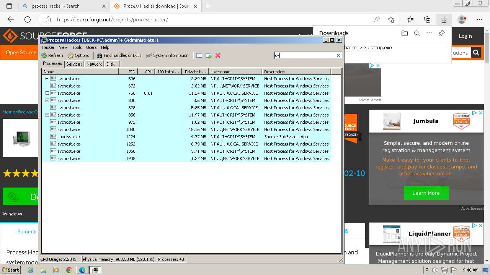Open the Help menu in Process Hacker

point(105,47)
